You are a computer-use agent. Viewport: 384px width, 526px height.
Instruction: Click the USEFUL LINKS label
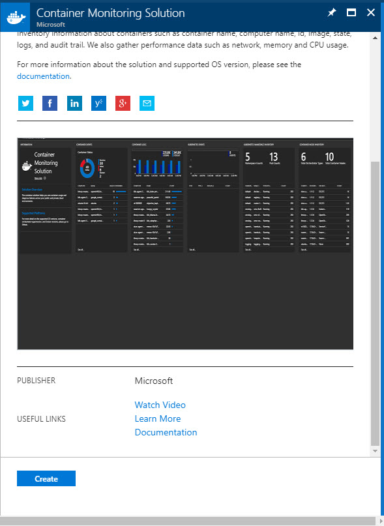click(41, 419)
